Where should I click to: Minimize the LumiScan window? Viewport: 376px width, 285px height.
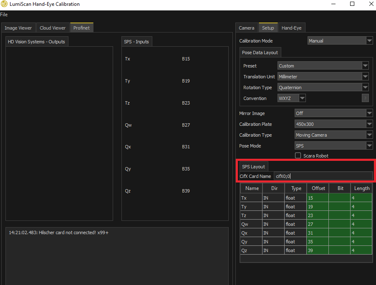tap(333, 4)
